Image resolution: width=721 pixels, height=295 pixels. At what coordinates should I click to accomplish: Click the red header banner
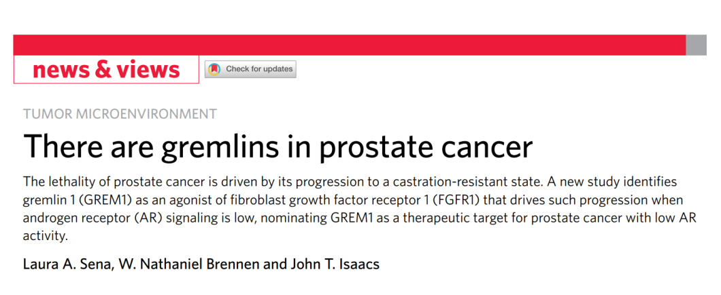[350, 45]
